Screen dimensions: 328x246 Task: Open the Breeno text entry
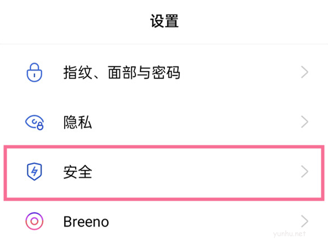[x=86, y=222]
